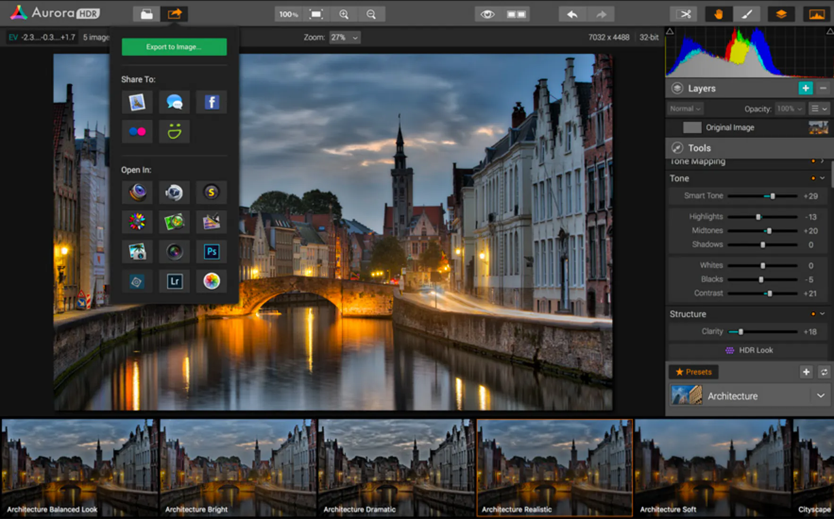Screen dimensions: 834x519
Task: Open in Photoshop
Action: pos(212,251)
